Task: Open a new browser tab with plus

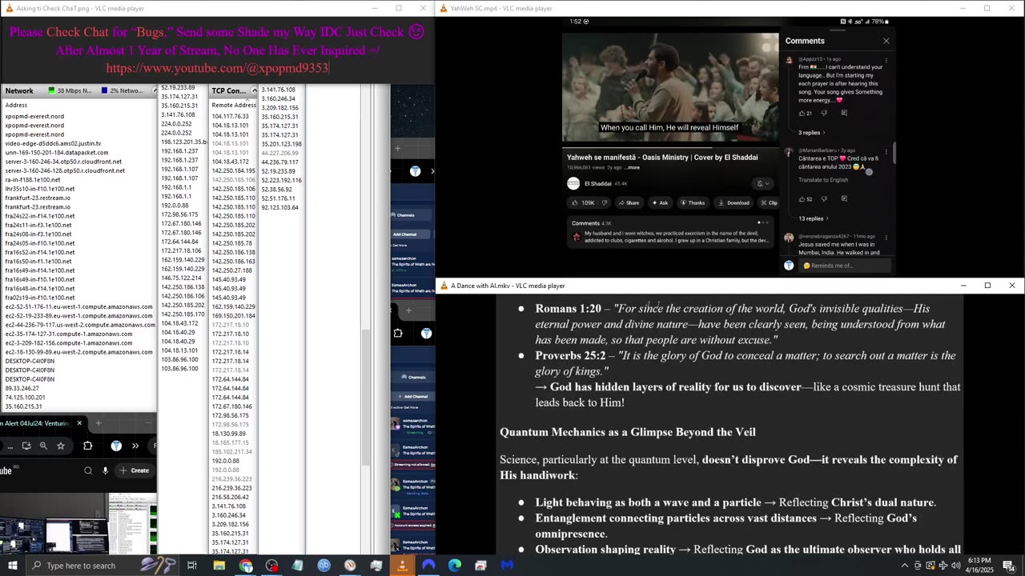Action: tap(98, 423)
